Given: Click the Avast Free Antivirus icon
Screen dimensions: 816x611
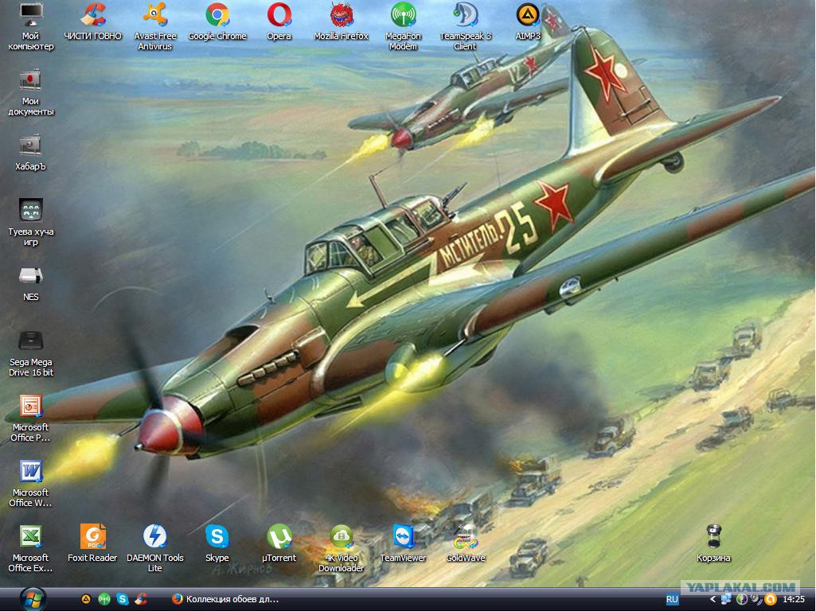Looking at the screenshot, I should pyautogui.click(x=155, y=26).
